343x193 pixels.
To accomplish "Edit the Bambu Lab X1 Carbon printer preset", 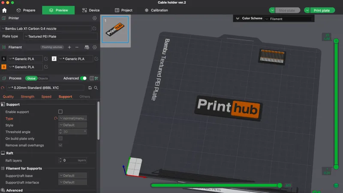I will tap(94, 28).
